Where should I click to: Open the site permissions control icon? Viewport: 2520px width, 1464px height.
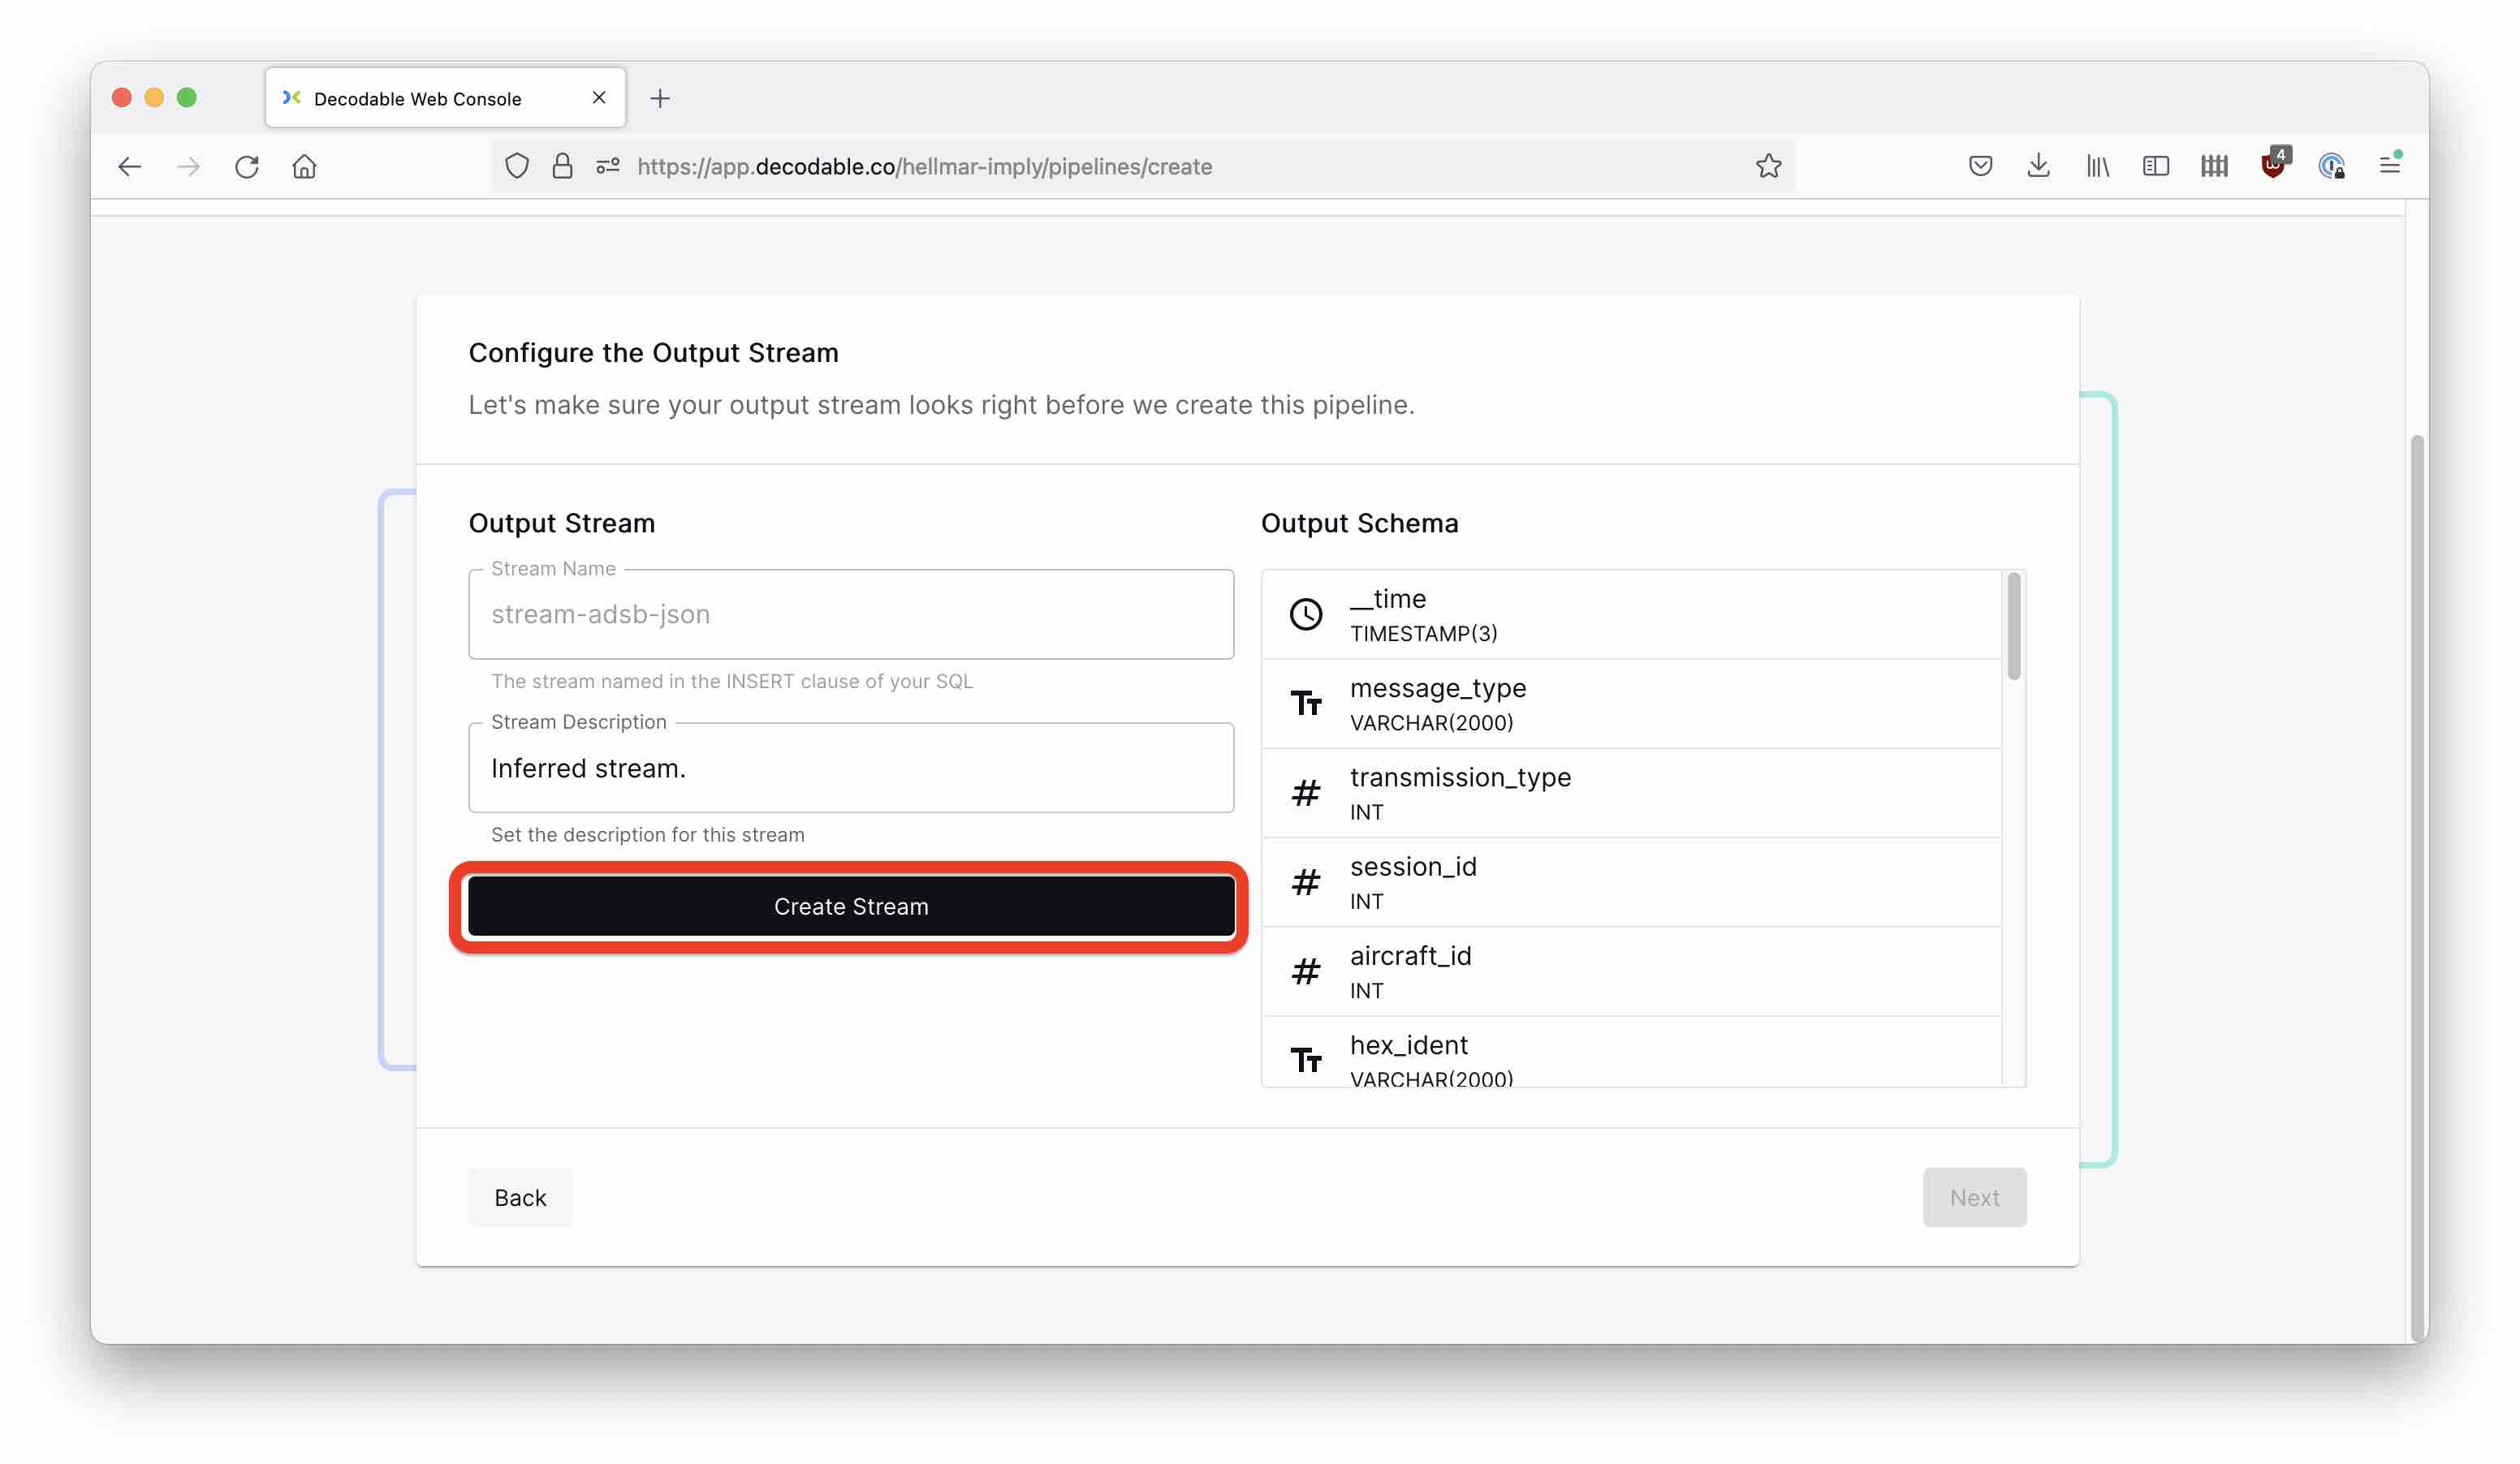point(606,166)
